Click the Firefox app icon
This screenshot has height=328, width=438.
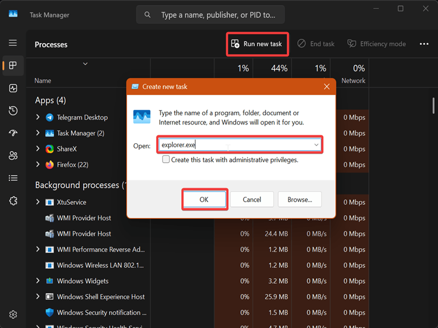(49, 165)
